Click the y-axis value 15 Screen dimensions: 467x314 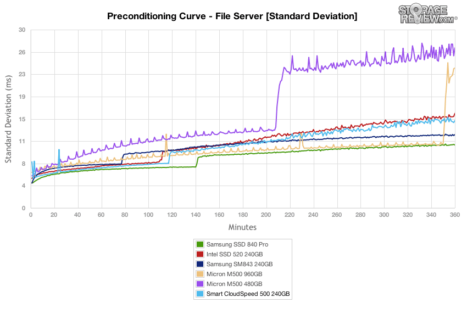[x=22, y=119]
